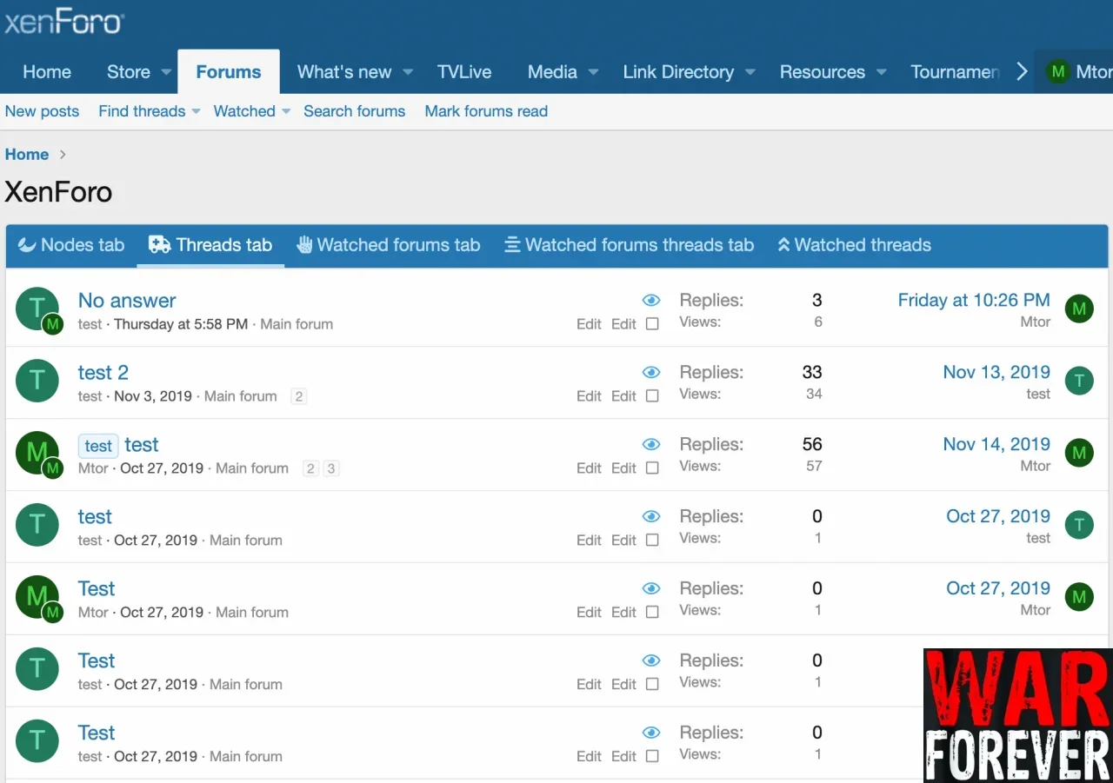This screenshot has height=783, width=1113.
Task: Open the Tournaments navigation item
Action: (x=955, y=72)
